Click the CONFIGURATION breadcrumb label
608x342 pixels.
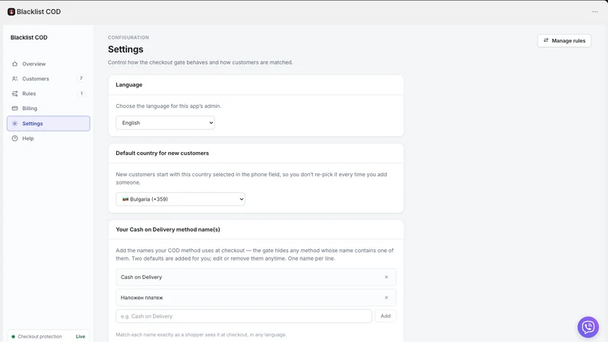click(x=128, y=37)
